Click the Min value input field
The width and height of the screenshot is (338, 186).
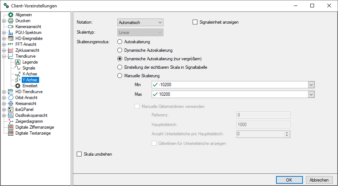[x=229, y=85]
